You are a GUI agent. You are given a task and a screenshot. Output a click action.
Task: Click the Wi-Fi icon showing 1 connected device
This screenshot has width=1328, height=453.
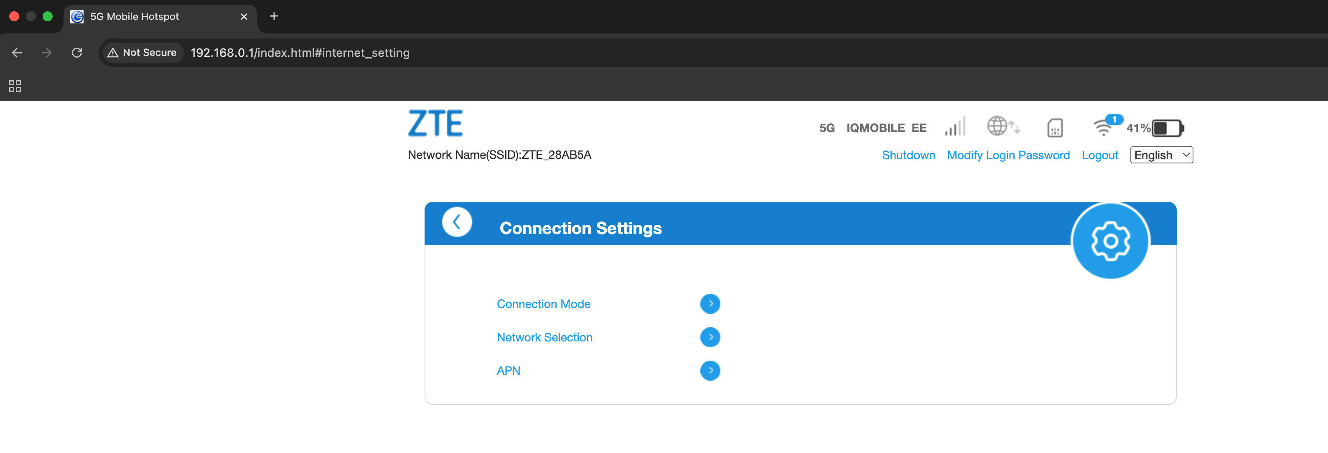pos(1103,127)
